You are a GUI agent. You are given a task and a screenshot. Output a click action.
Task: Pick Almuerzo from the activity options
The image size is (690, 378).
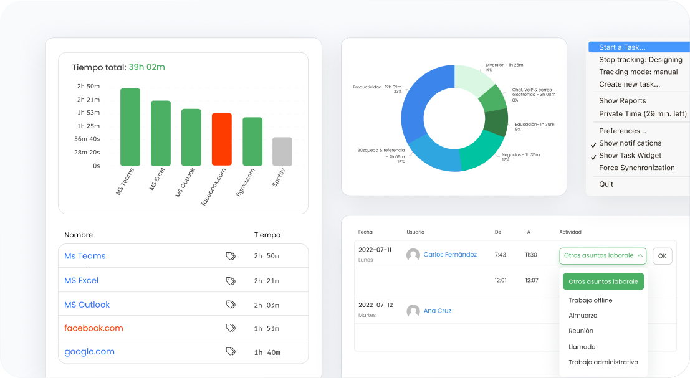click(x=583, y=316)
